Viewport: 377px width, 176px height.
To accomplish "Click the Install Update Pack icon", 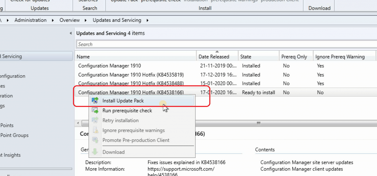I will 95,100.
